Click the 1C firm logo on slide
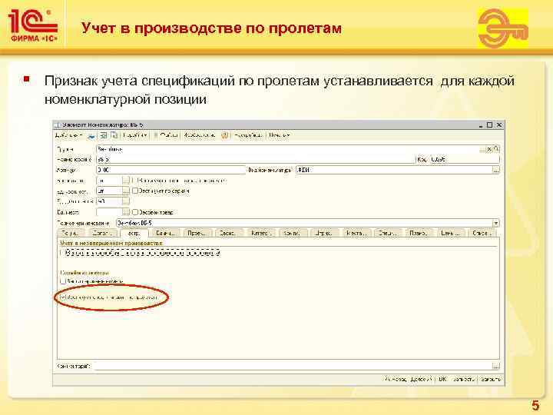The width and height of the screenshot is (553, 415). click(x=33, y=25)
